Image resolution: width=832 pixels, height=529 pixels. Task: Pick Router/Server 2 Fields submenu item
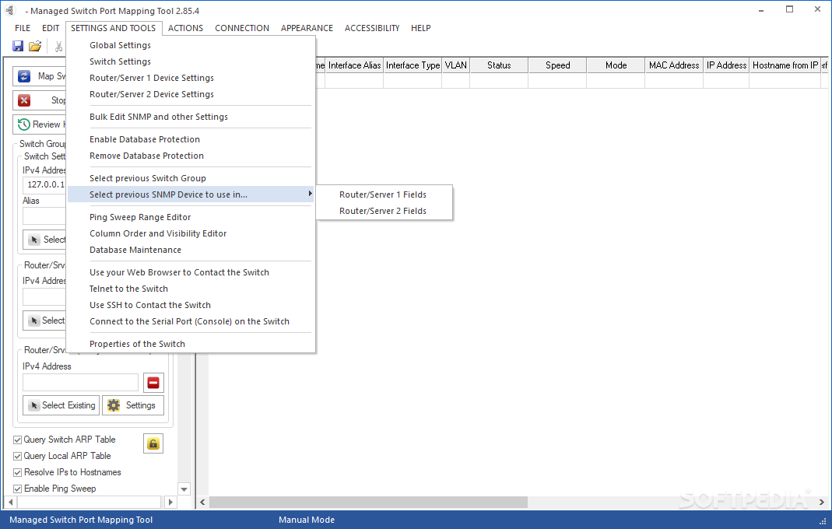(x=384, y=211)
